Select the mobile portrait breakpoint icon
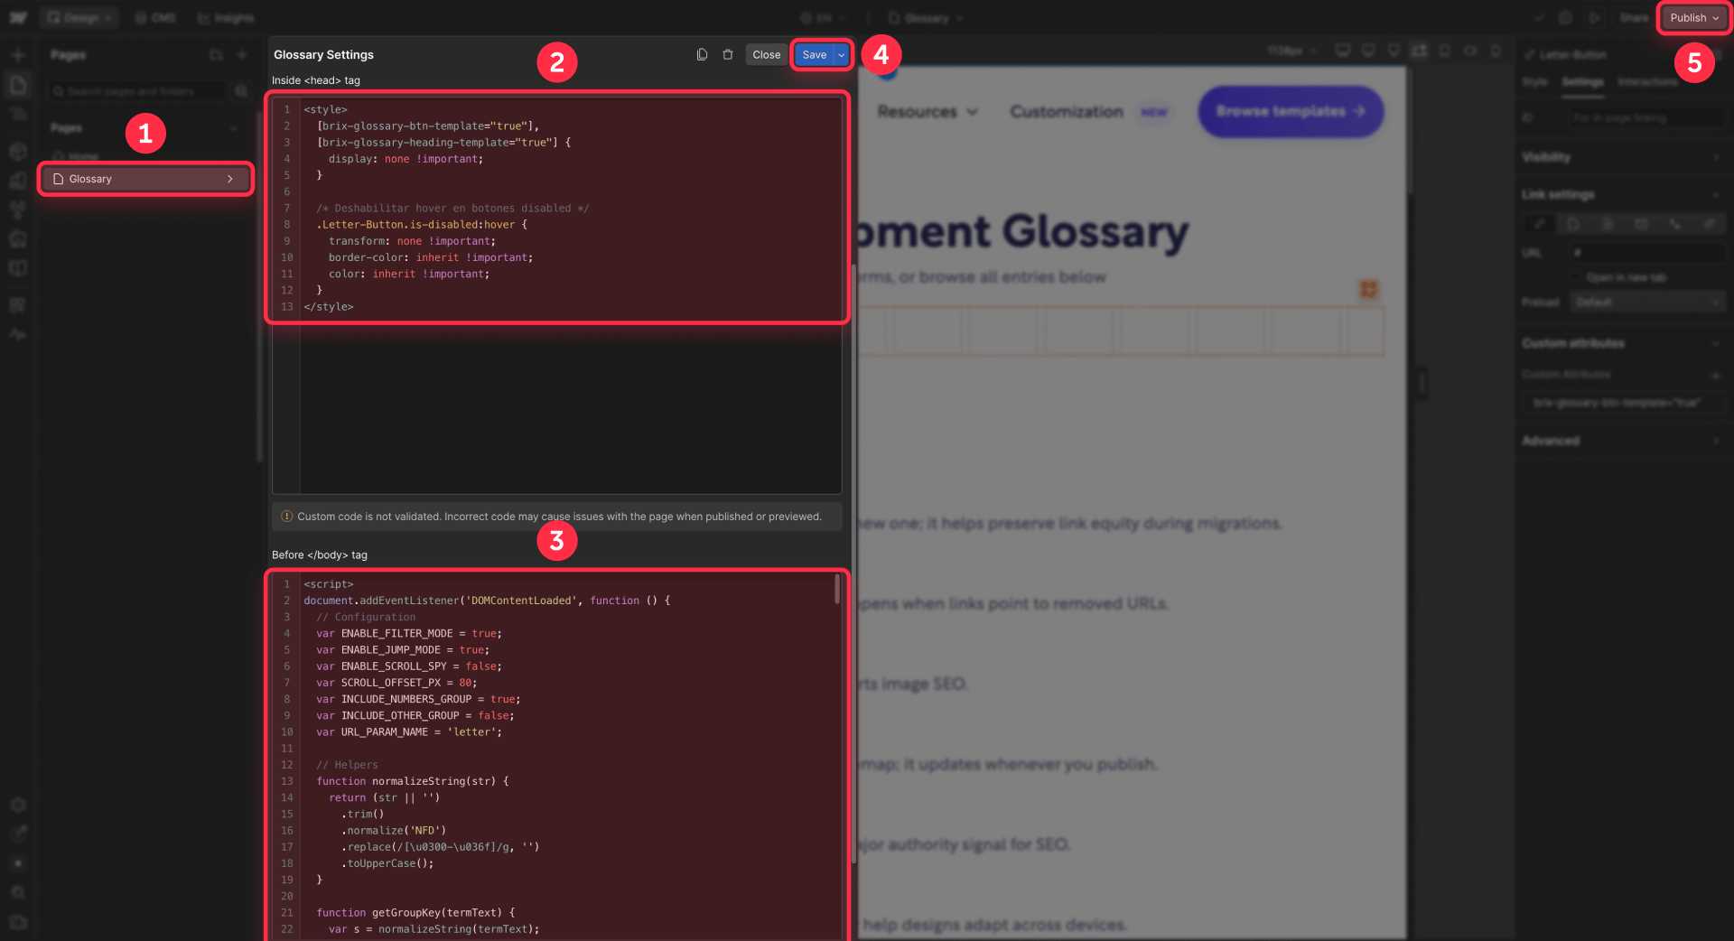Viewport: 1734px width, 941px height. click(x=1496, y=51)
